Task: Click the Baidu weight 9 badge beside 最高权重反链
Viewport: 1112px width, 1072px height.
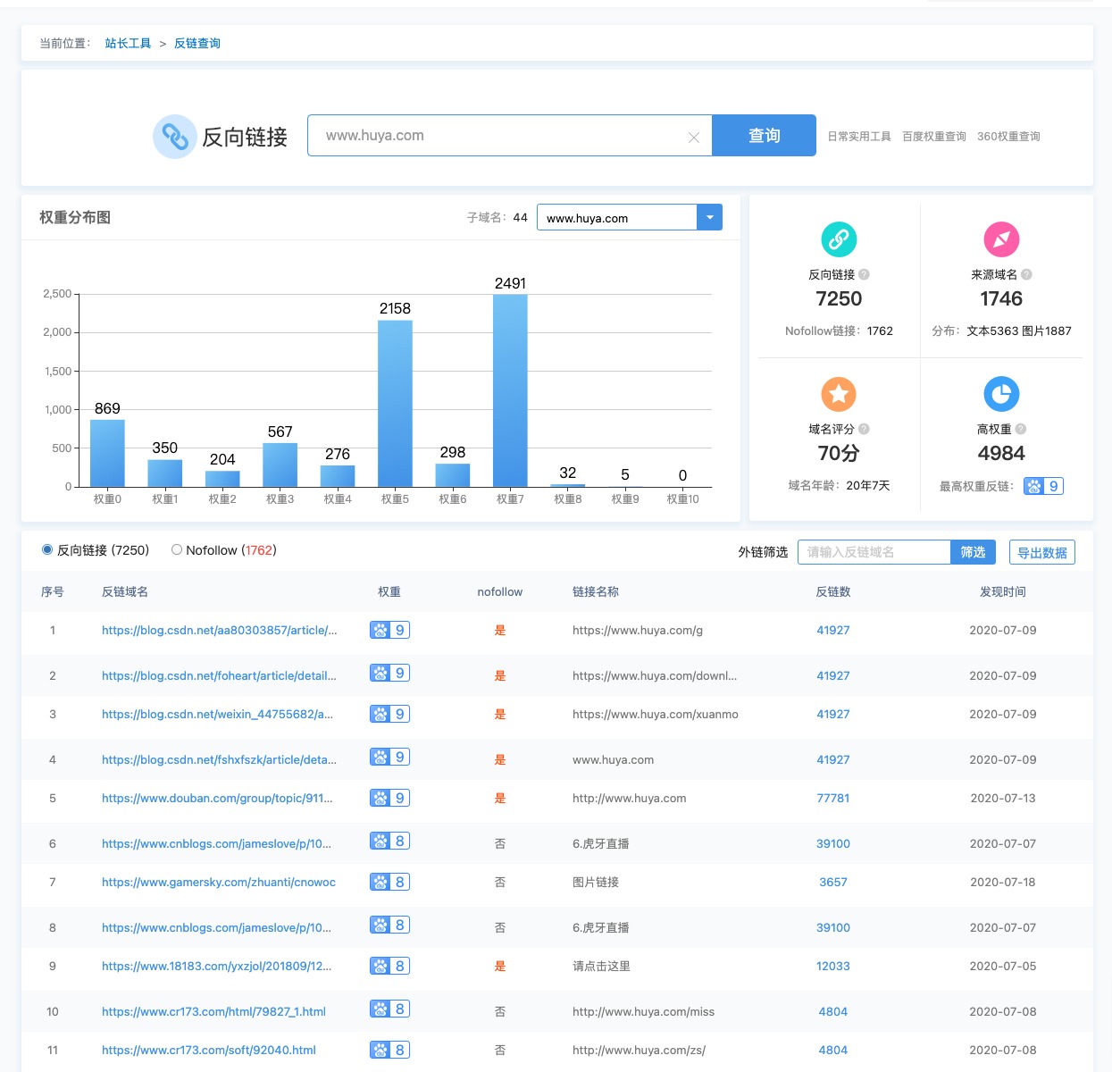Action: (x=1043, y=485)
